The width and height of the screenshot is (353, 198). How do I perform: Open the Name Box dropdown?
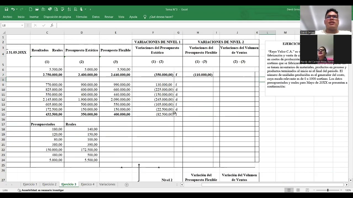pyautogui.click(x=22, y=25)
